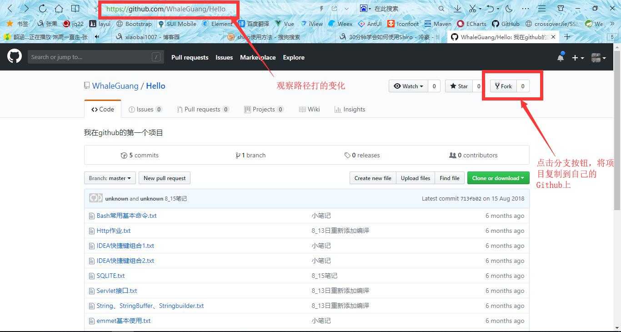Open a new browser tab with plus
The image size is (621, 332).
567,36
